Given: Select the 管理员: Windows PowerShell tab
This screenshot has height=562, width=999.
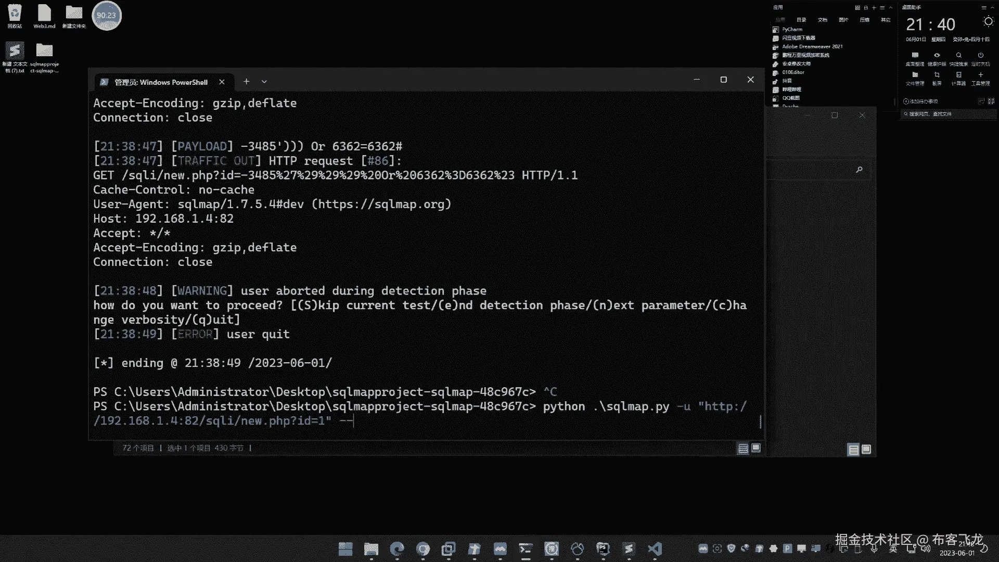Looking at the screenshot, I should [161, 82].
